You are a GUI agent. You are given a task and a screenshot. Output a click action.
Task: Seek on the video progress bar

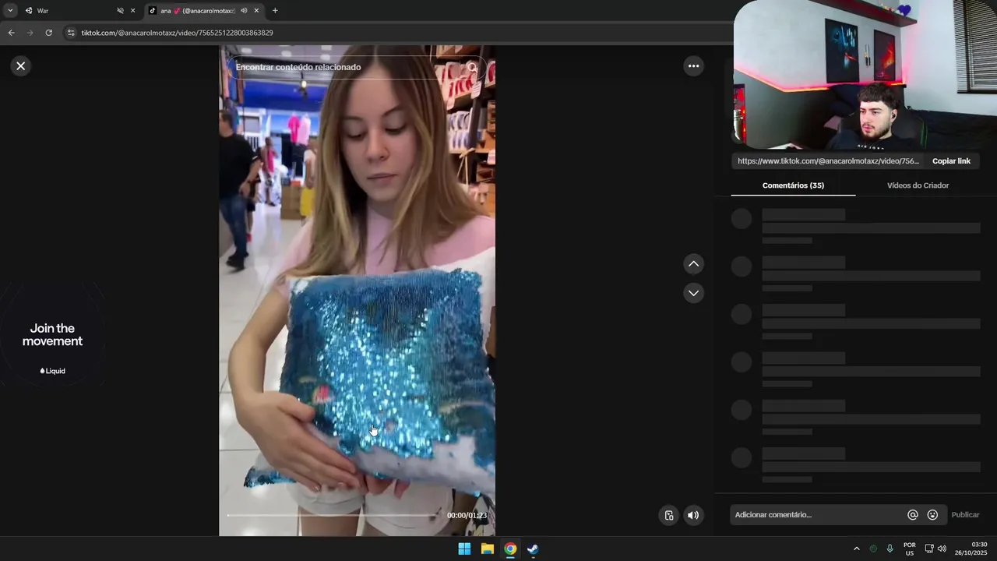(333, 515)
